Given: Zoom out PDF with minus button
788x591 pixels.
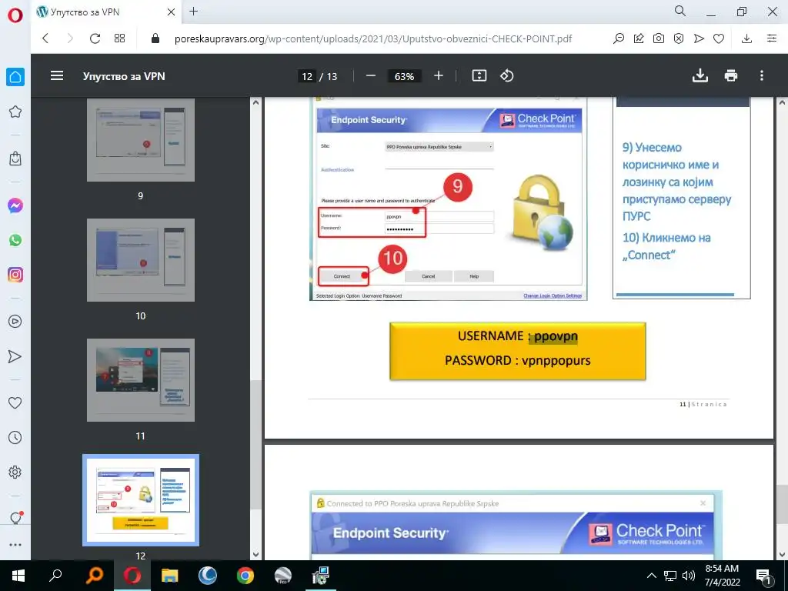Looking at the screenshot, I should [371, 76].
